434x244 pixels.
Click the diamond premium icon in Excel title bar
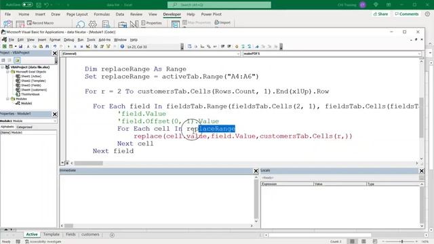pyautogui.click(x=376, y=5)
